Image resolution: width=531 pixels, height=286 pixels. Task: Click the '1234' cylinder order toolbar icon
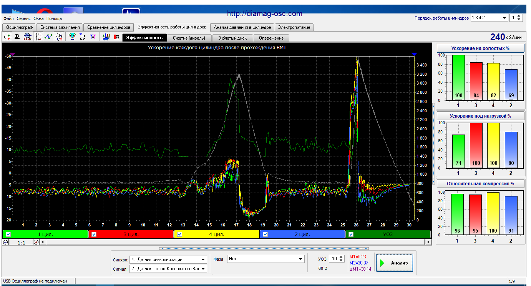pos(82,37)
